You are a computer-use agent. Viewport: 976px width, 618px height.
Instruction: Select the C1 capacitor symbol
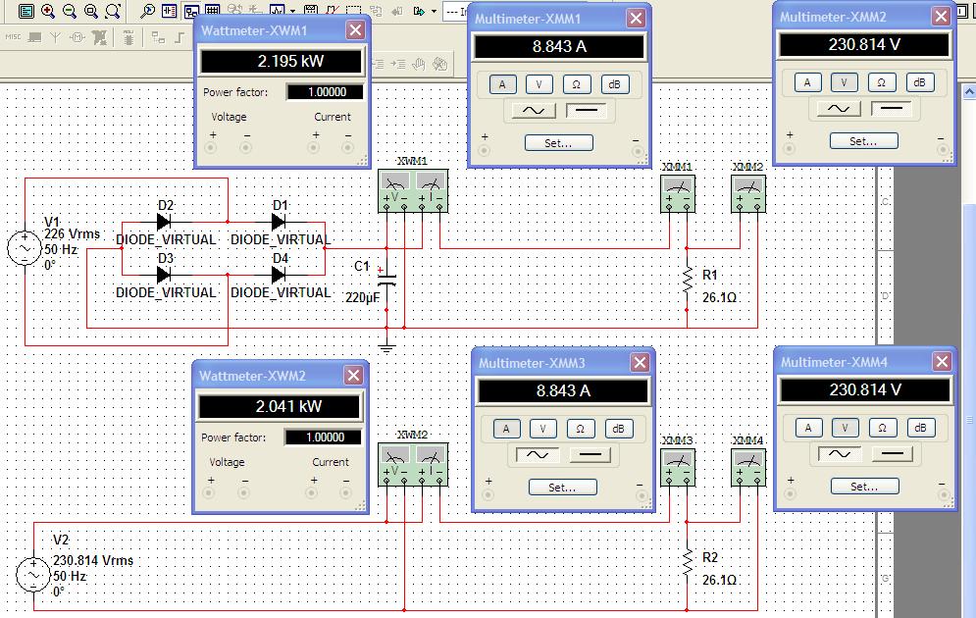click(386, 279)
